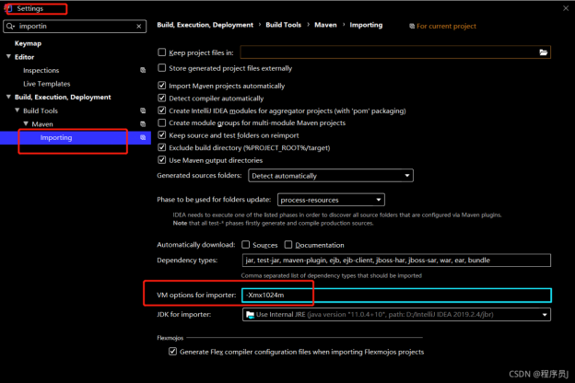Enable Keep project files in checkbox

pyautogui.click(x=163, y=53)
